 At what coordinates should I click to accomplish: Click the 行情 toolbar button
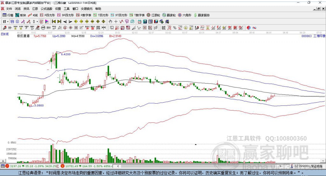[8, 15]
